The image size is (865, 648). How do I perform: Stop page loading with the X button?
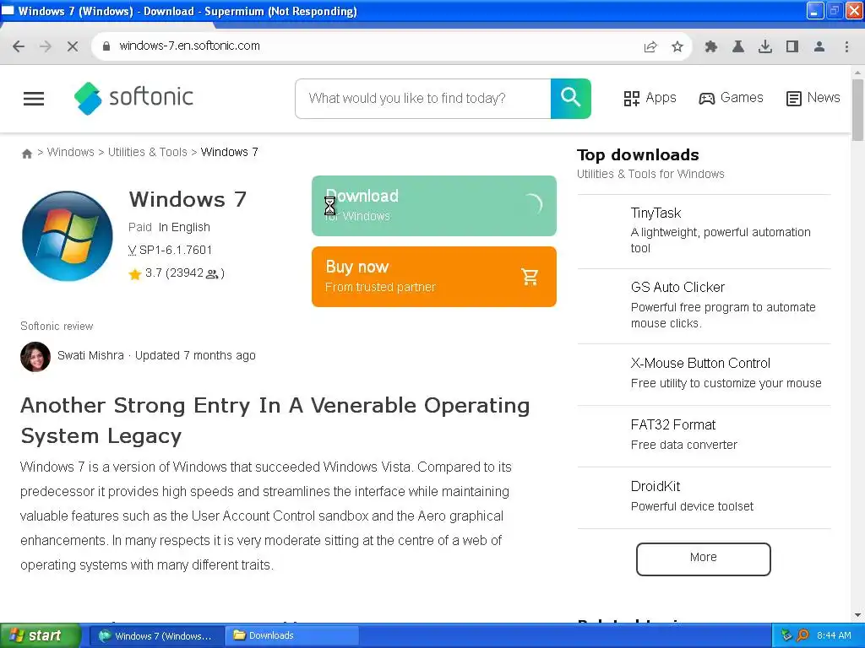point(73,46)
